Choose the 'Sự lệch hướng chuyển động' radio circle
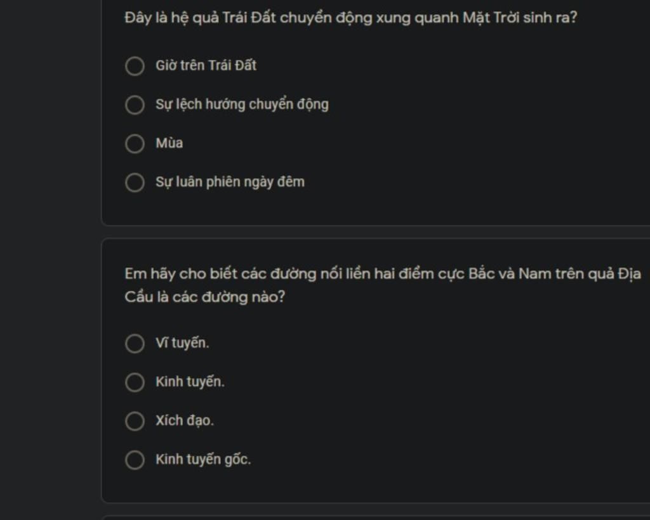The height and width of the screenshot is (520, 650). click(x=135, y=105)
